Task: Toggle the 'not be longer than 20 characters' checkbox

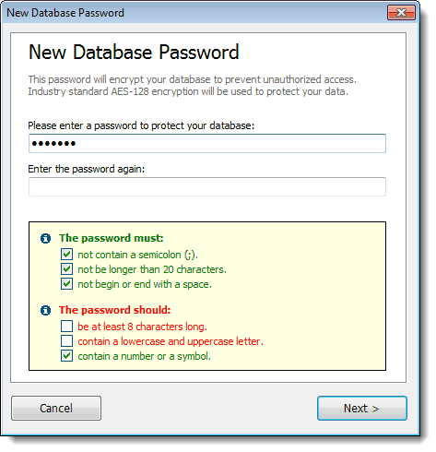Action: pyautogui.click(x=66, y=269)
